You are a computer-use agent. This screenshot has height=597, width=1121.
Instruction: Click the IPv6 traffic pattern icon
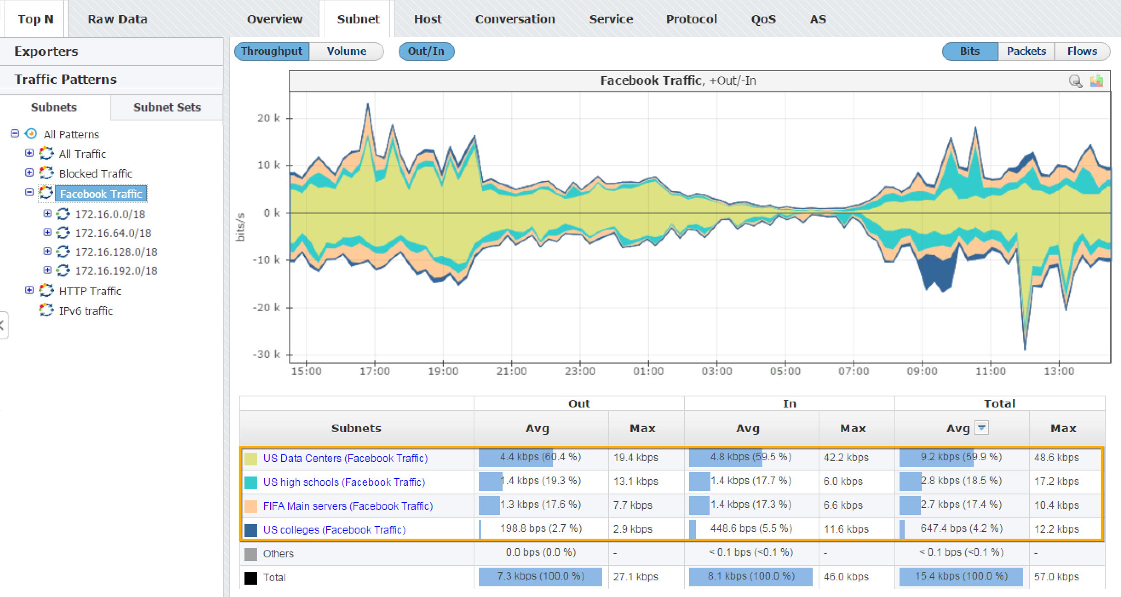(46, 310)
